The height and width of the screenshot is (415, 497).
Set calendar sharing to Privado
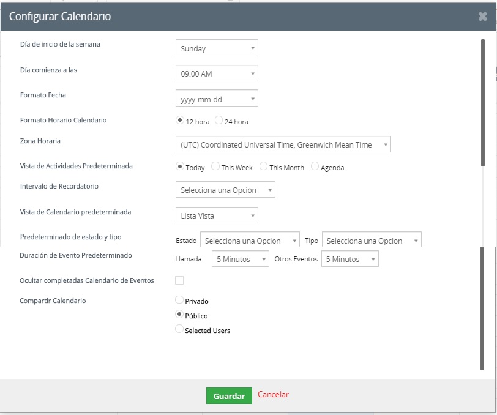(x=179, y=300)
